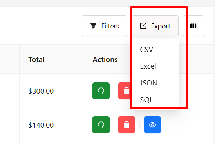215x144 pixels.
Task: Click green refresh icon in $300.00 row
Action: click(x=101, y=91)
